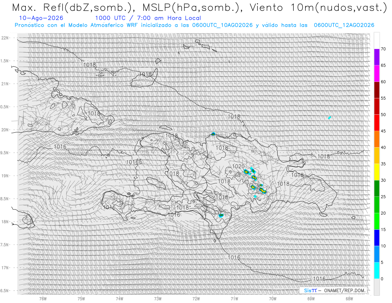Click the "20" value on the color scale
The width and height of the screenshot is (392, 303).
point(383,213)
